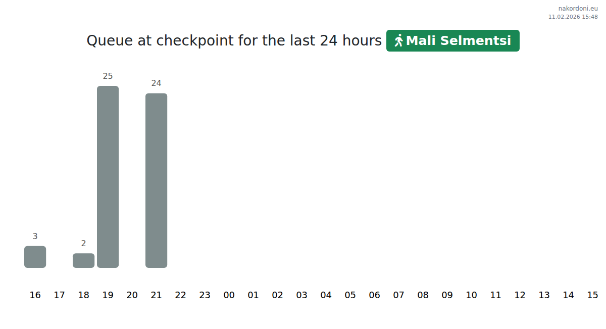Select the 00 midnight axis label
Screen dimensions: 606x329
tap(229, 295)
